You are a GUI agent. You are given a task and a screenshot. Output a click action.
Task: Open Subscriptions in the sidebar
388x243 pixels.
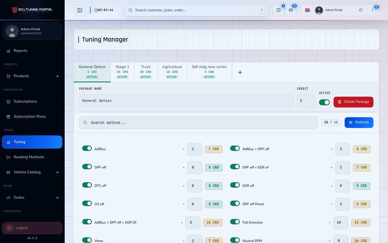tap(32, 102)
